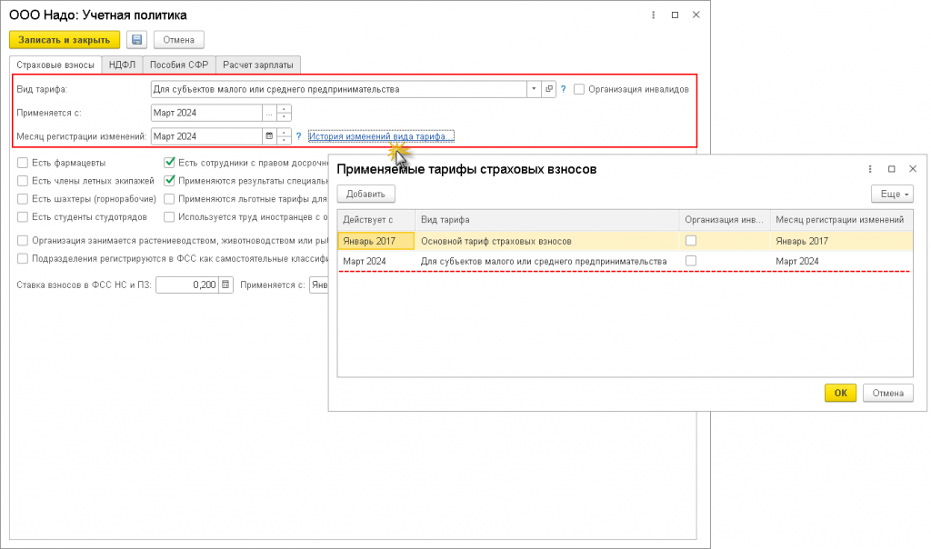Open the Вид тарифа item link icon

(x=548, y=89)
